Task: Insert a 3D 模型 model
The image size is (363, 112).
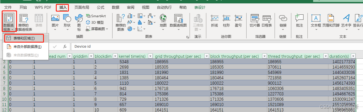Action: [x=95, y=22]
